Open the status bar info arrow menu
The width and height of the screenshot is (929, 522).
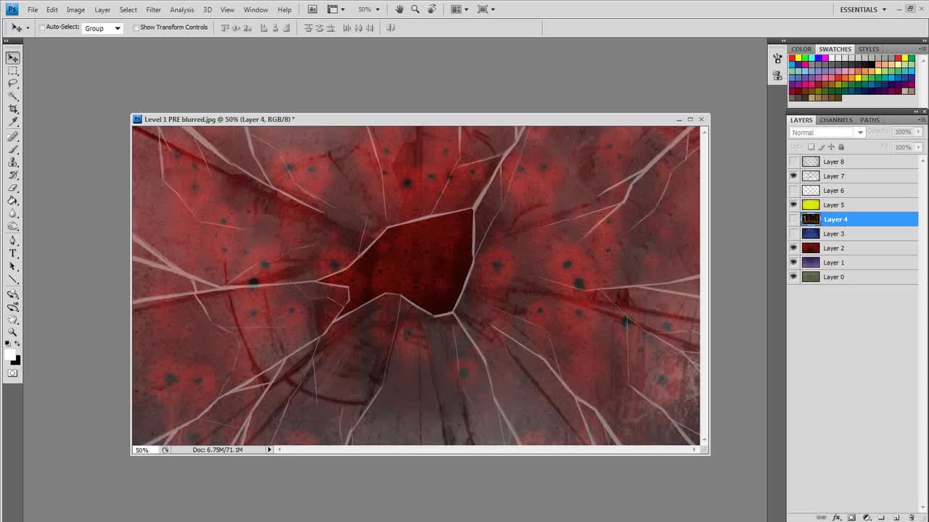point(269,449)
